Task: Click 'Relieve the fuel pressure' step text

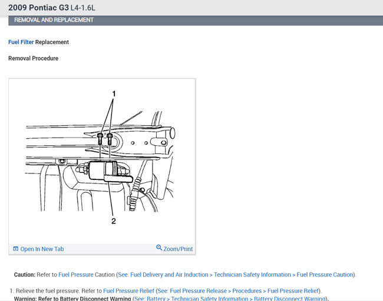Action: [48, 291]
